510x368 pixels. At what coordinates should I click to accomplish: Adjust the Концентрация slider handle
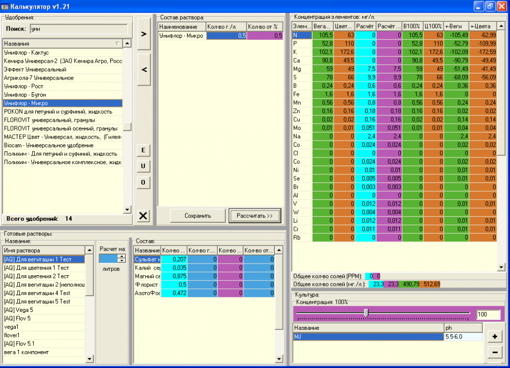(x=366, y=313)
